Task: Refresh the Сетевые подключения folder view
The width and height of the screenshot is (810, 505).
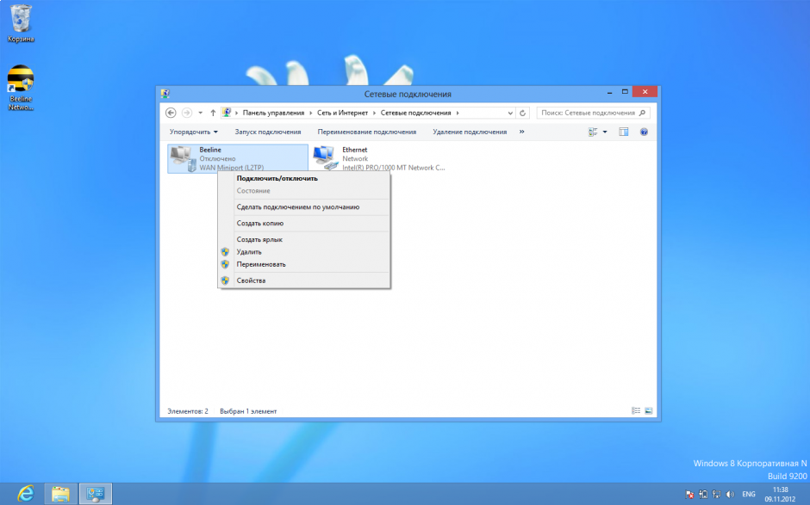Action: pyautogui.click(x=523, y=113)
